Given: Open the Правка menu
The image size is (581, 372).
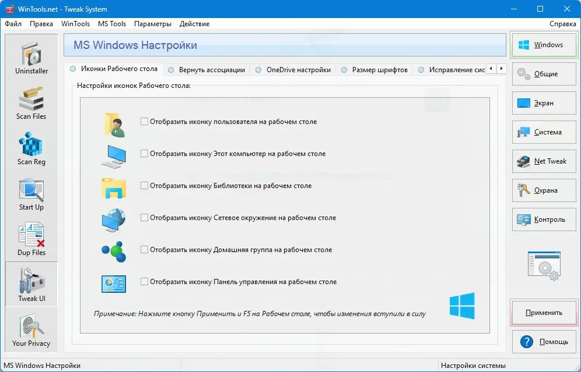Looking at the screenshot, I should [x=41, y=24].
